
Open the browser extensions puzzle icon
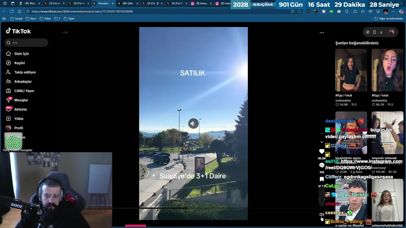(347, 11)
